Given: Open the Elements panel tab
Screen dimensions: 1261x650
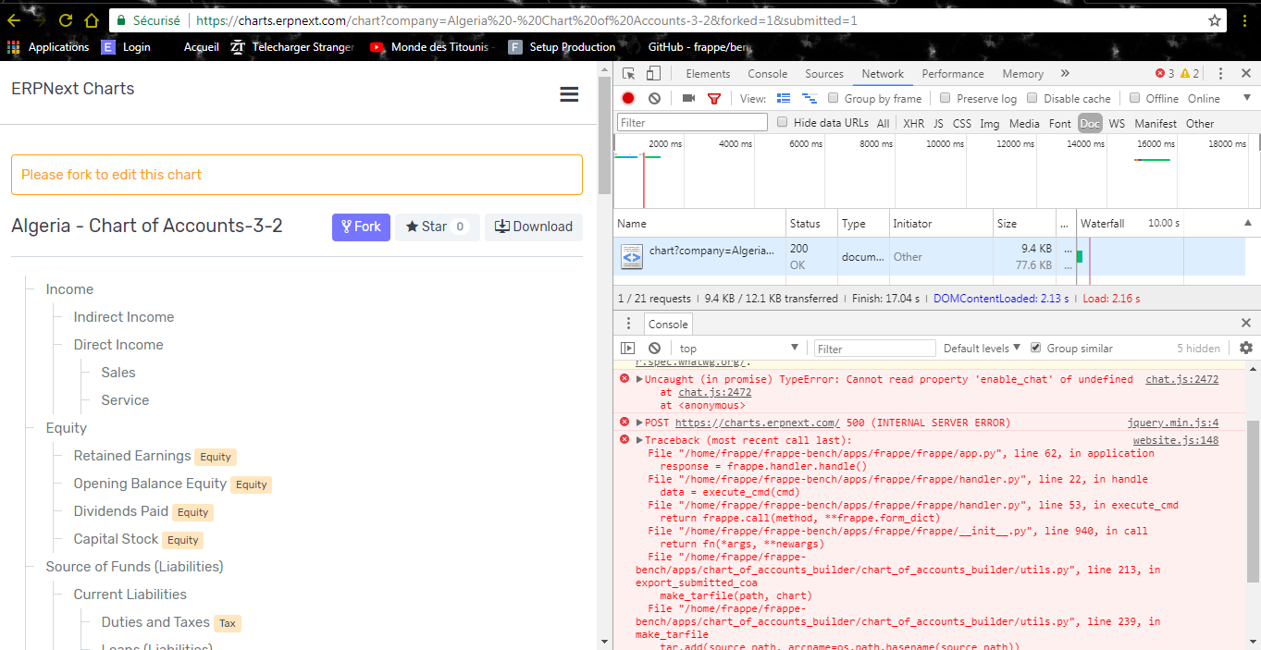Looking at the screenshot, I should pos(708,74).
